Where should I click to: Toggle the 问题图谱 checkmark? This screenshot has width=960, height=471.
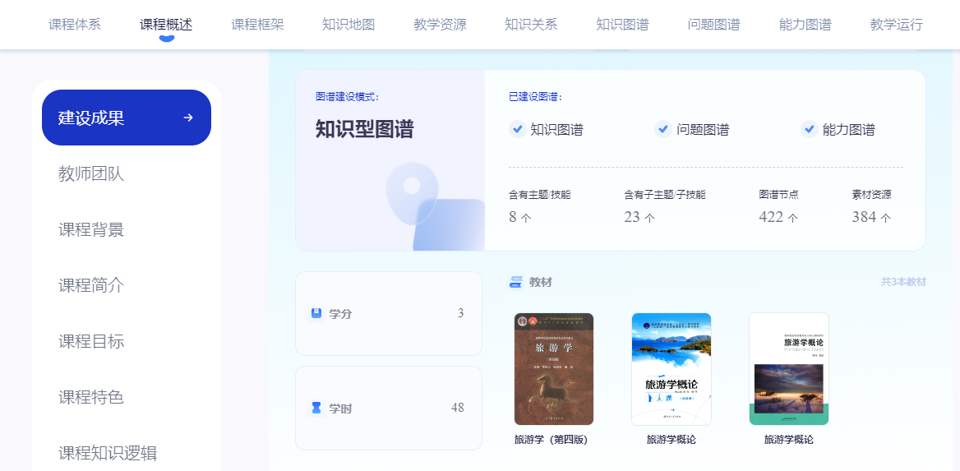tap(663, 129)
